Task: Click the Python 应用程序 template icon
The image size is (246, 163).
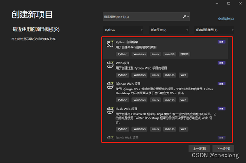Action: pos(110,44)
